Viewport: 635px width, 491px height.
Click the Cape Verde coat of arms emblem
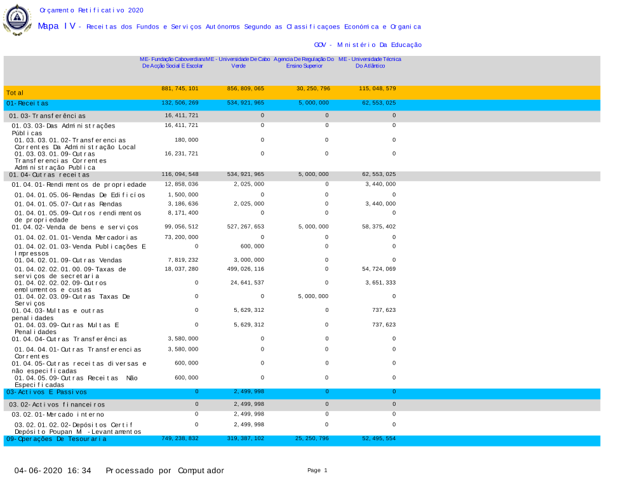click(17, 19)
